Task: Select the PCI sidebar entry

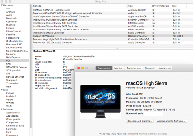Action: 14,61
